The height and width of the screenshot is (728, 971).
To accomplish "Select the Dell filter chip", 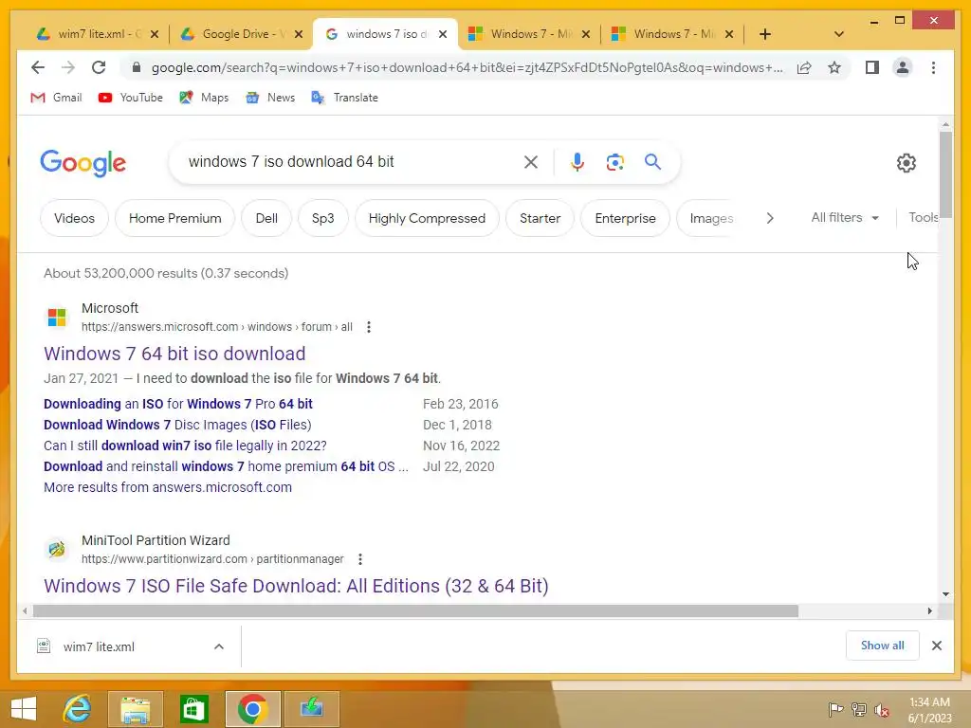I will coord(266,218).
